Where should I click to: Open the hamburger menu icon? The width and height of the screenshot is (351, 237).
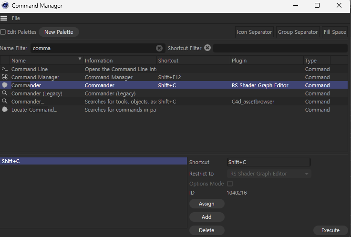click(4, 18)
